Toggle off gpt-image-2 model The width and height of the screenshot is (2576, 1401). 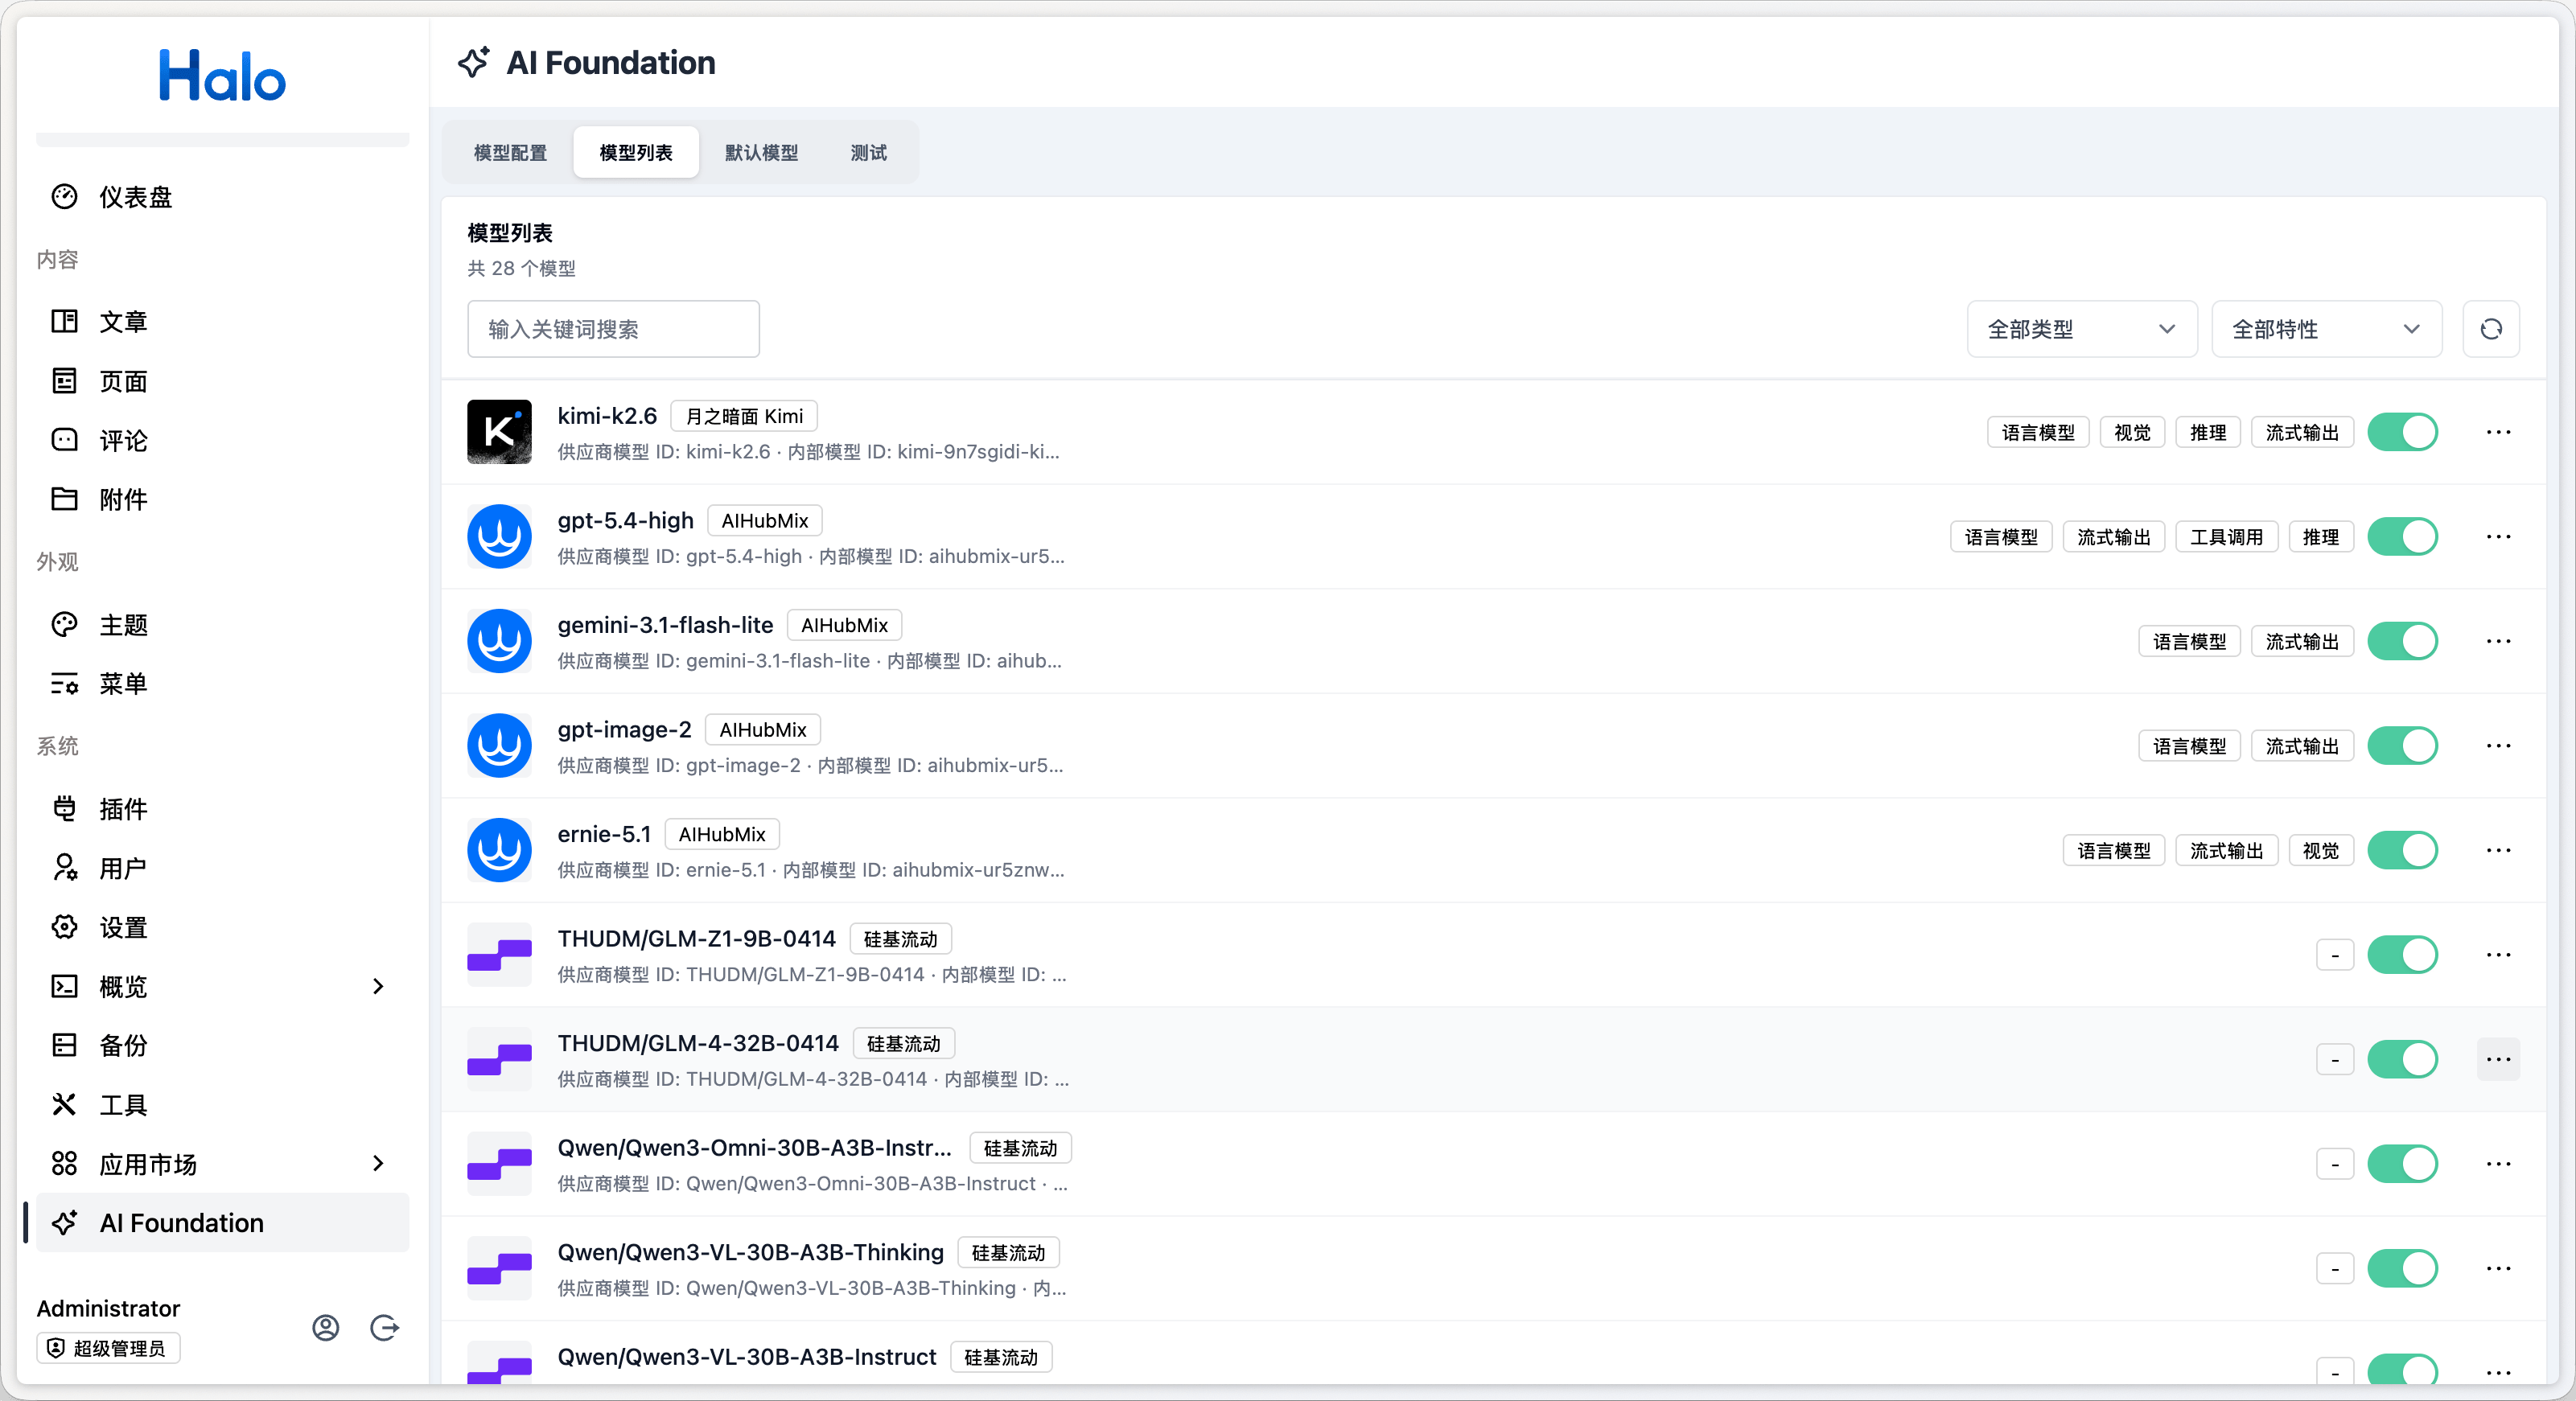pos(2402,746)
